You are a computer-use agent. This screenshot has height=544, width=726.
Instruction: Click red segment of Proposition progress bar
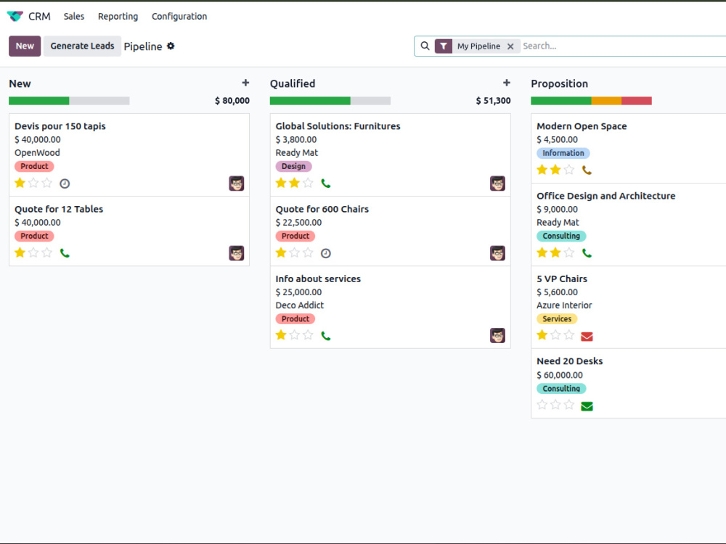[637, 101]
